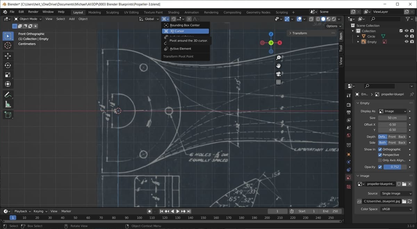Image resolution: width=417 pixels, height=229 pixels.
Task: Adjust the Opacity slider value 0.752
Action: [x=395, y=167]
